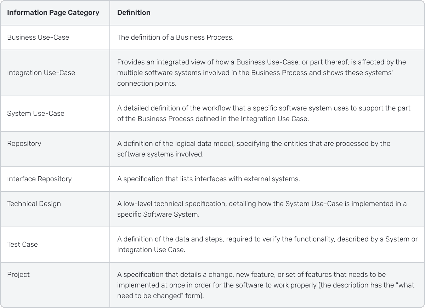Viewport: 425px width, 308px height.
Task: Select the Test Case category cell
Action: pyautogui.click(x=22, y=244)
